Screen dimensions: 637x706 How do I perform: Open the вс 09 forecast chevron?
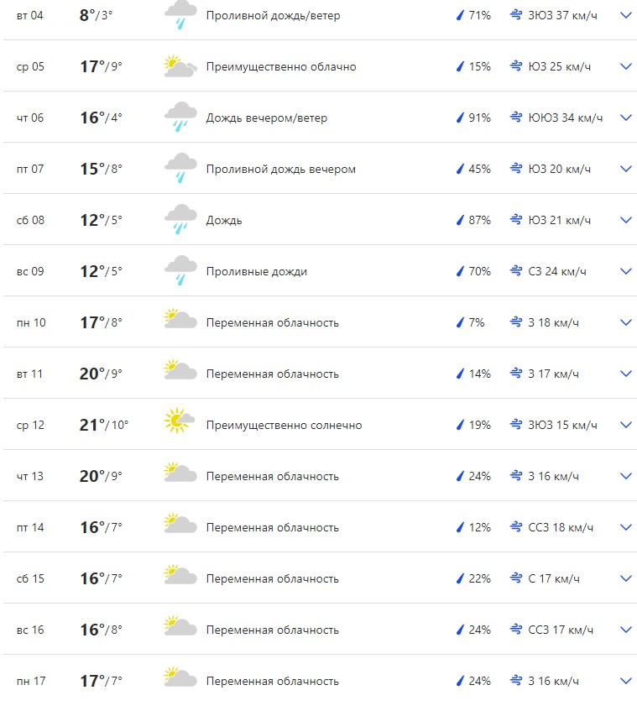[625, 271]
